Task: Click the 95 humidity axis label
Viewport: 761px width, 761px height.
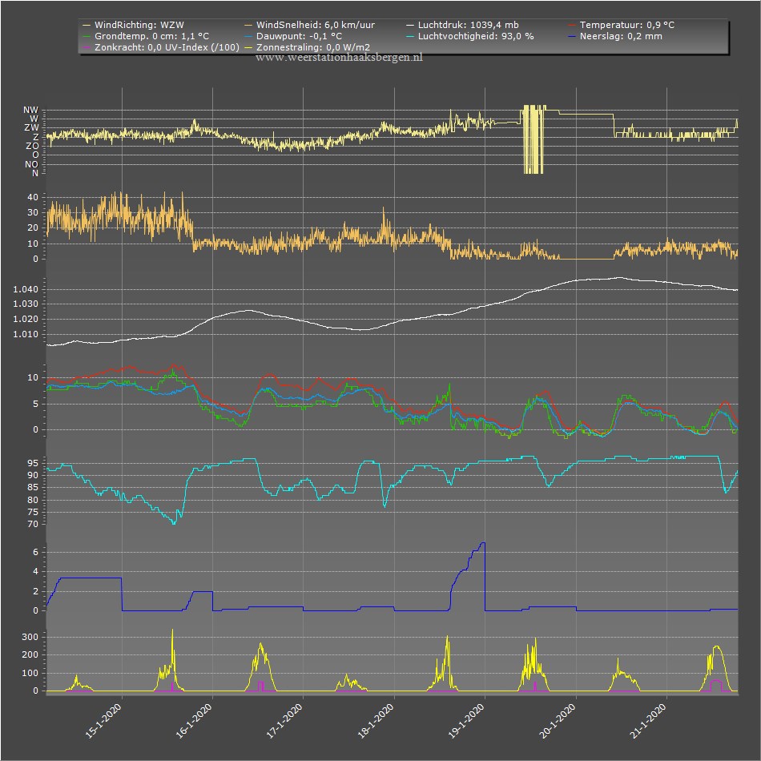Action: [33, 464]
